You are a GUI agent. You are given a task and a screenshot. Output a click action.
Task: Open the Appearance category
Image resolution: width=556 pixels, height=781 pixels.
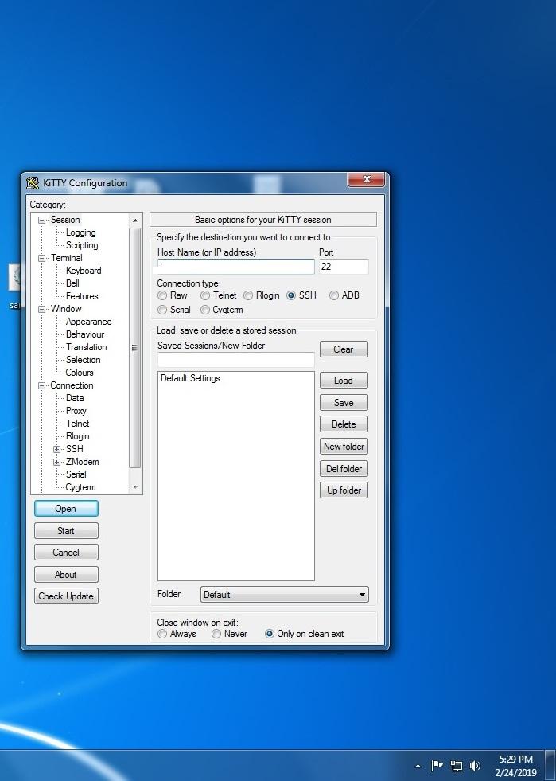(88, 322)
